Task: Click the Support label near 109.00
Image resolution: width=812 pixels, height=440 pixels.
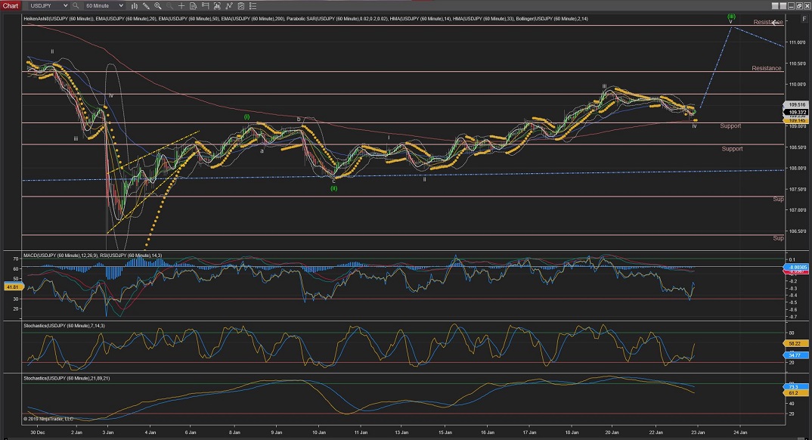Action: coord(730,125)
